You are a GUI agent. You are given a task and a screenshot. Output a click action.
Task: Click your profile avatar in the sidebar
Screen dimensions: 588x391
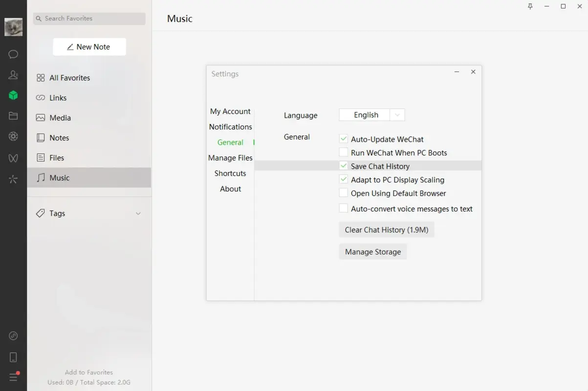pos(13,27)
